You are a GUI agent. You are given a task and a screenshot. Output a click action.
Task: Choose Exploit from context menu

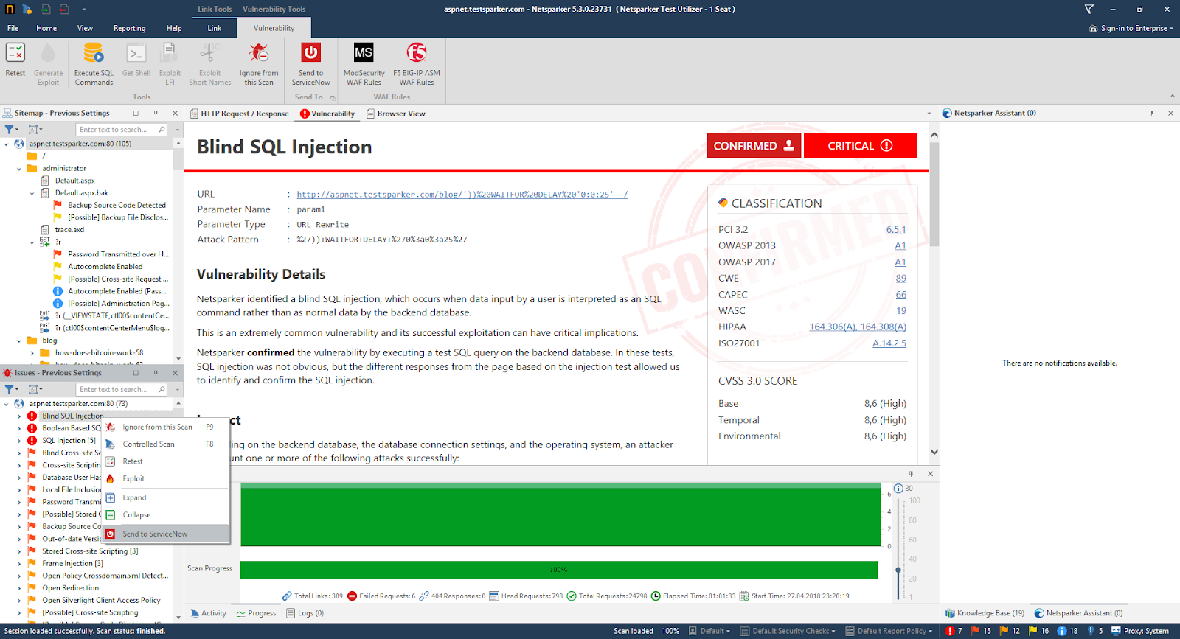tap(166, 478)
